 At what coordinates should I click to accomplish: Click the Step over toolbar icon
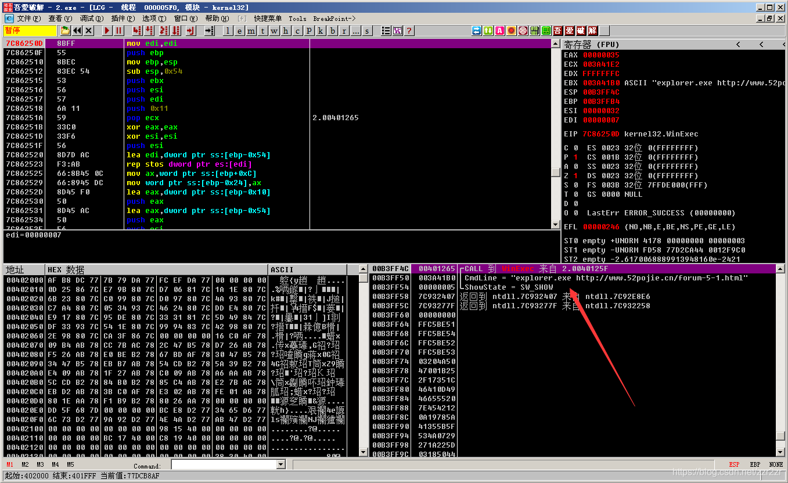pos(149,31)
